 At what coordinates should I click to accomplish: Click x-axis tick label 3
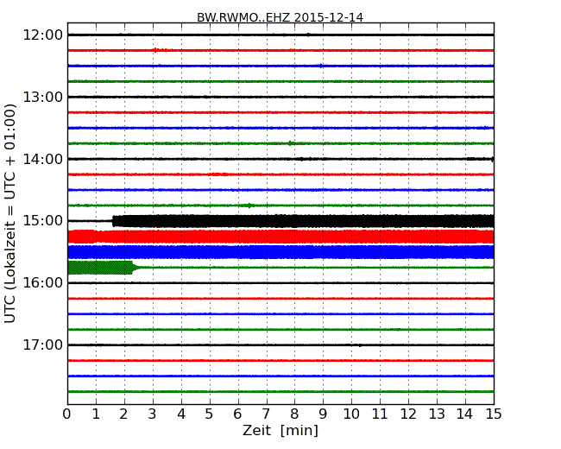coord(153,414)
